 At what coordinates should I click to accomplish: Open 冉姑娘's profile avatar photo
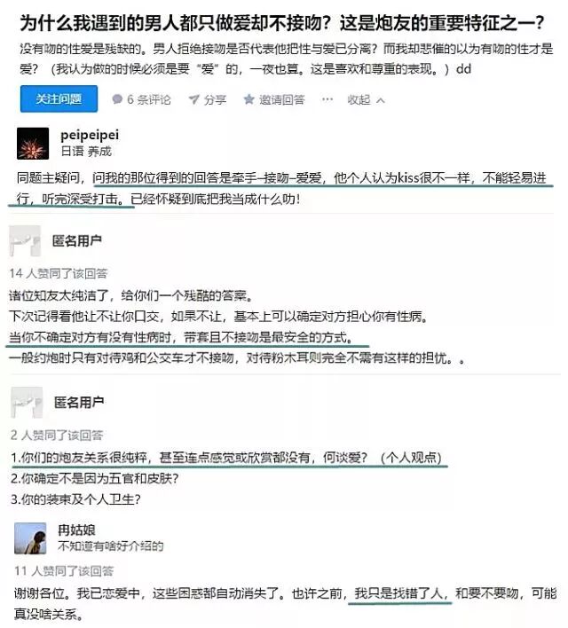[30, 538]
